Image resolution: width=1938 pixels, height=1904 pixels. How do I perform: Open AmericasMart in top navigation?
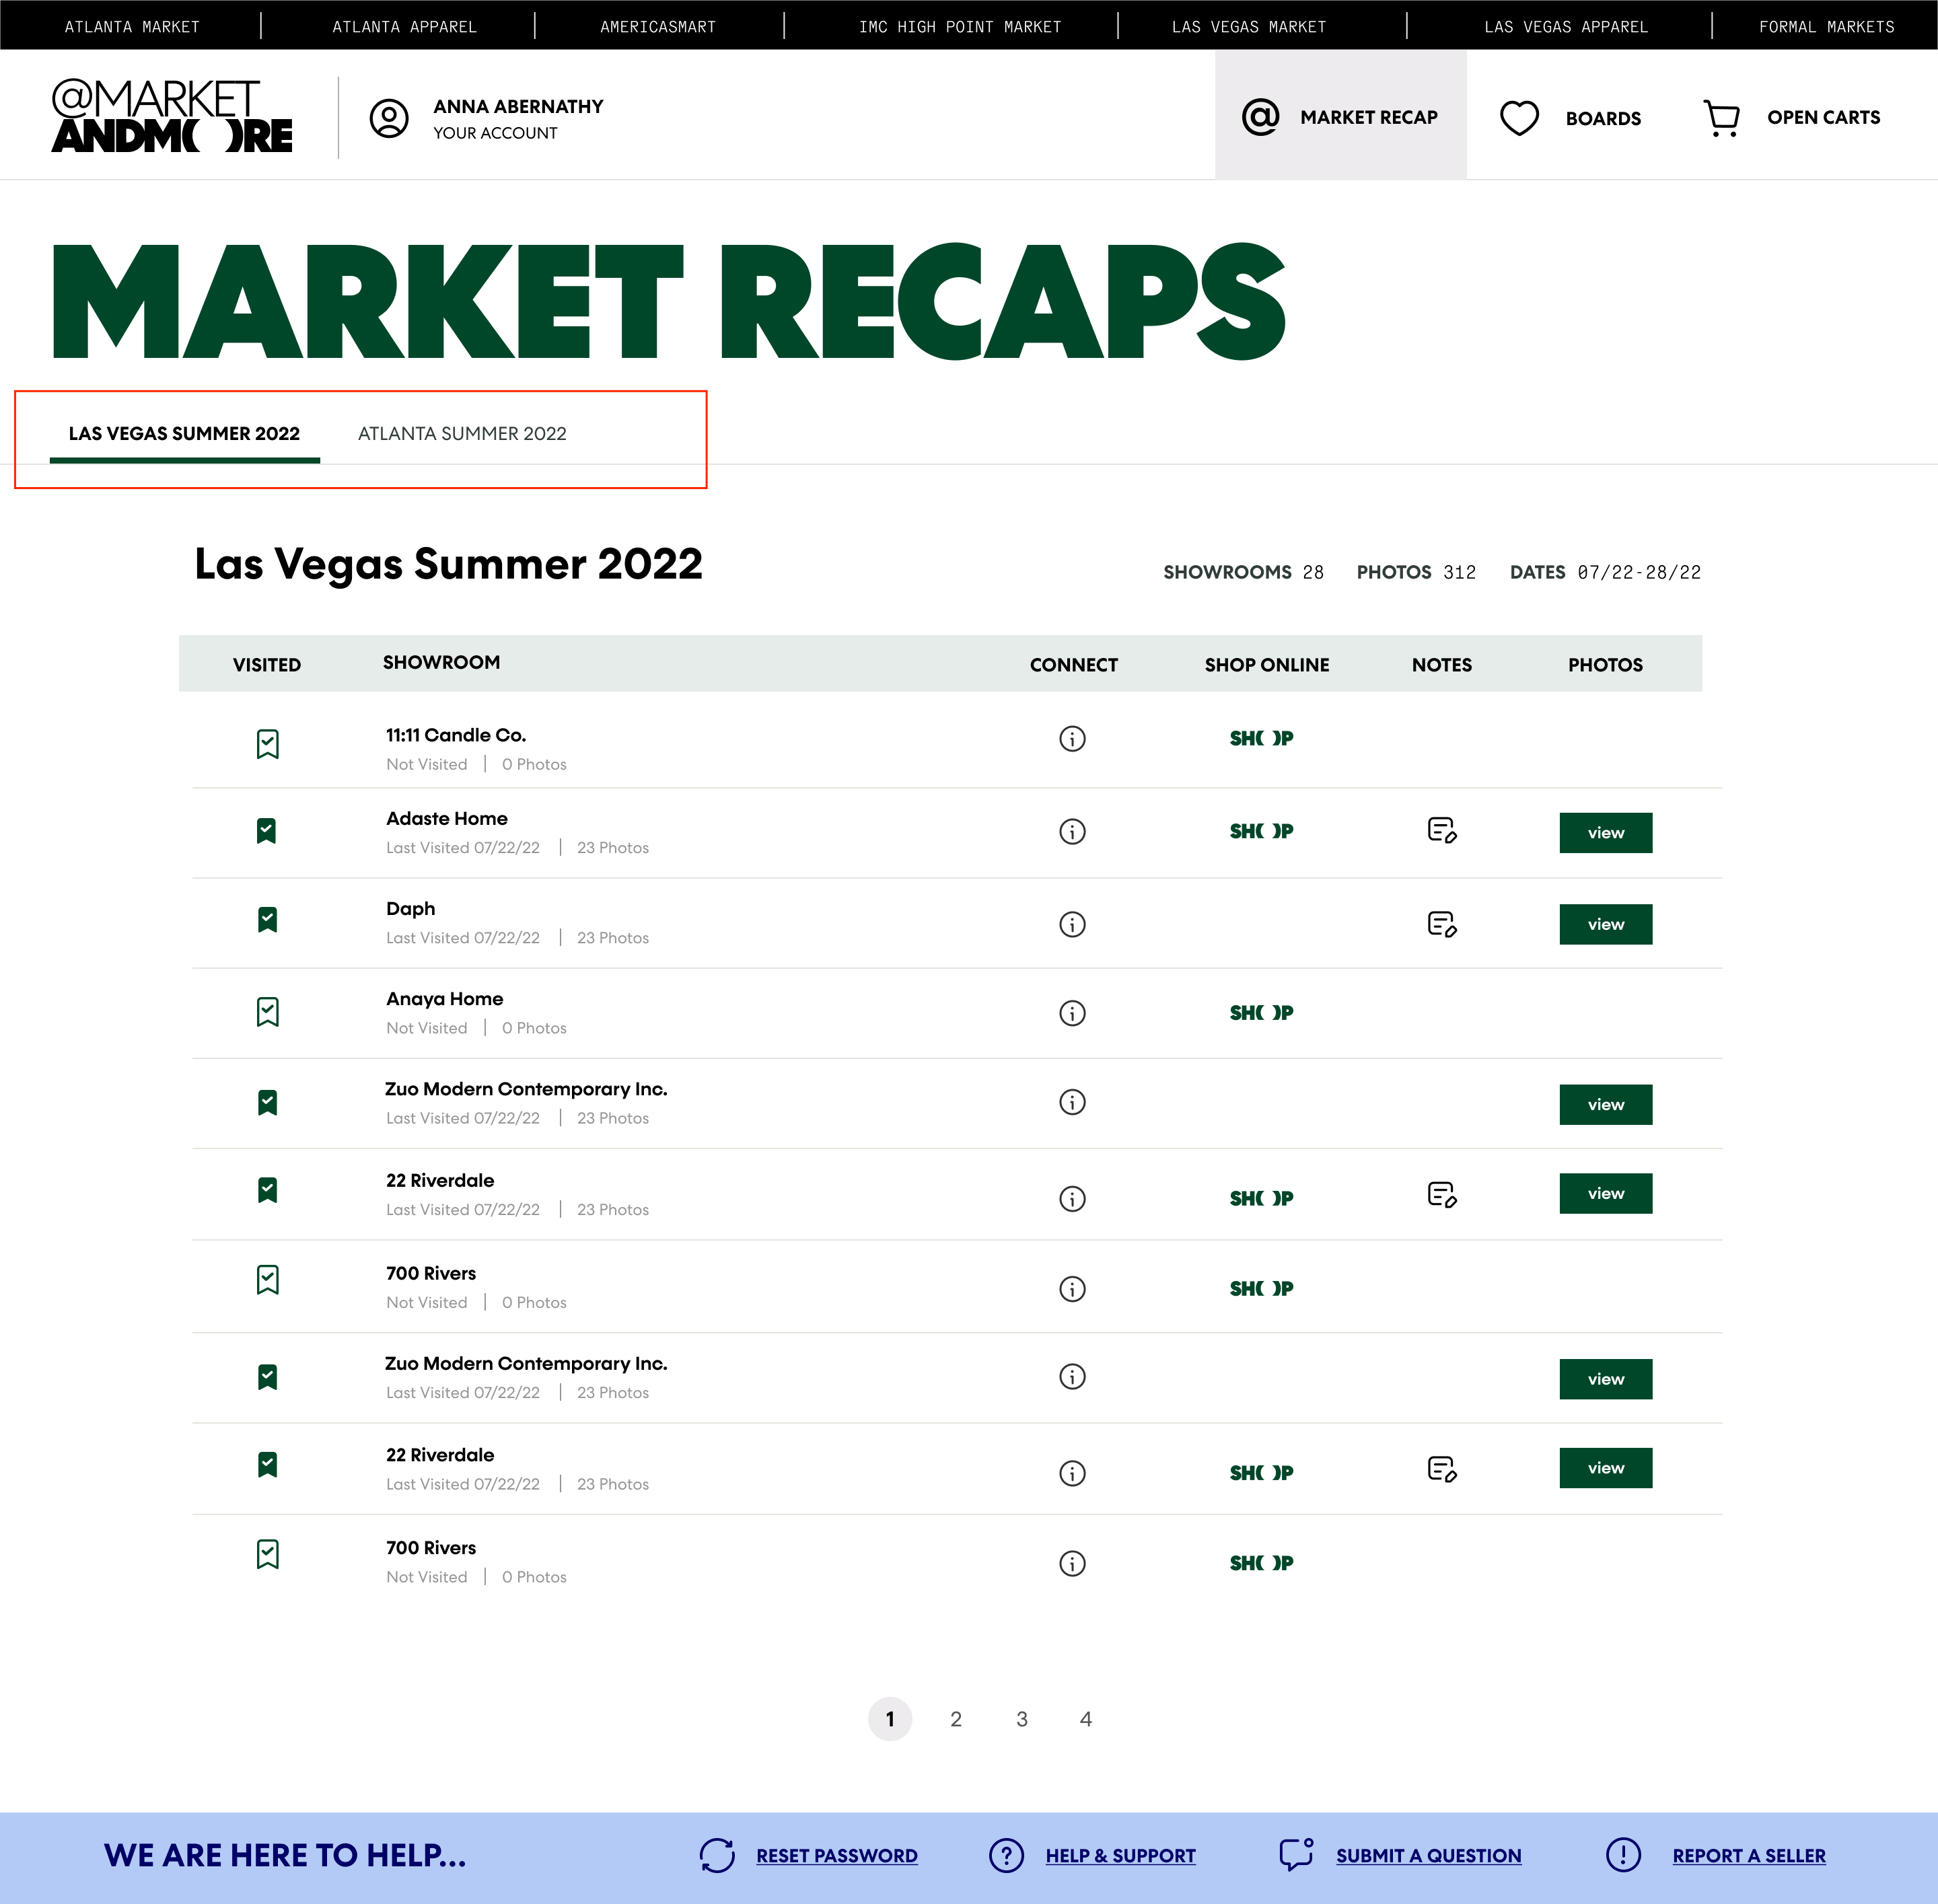(658, 27)
